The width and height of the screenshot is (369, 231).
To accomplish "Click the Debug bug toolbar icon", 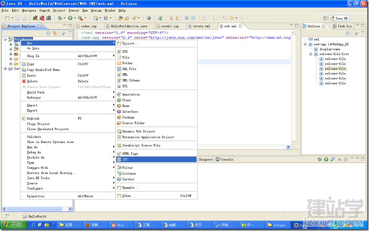I will tap(60, 18).
